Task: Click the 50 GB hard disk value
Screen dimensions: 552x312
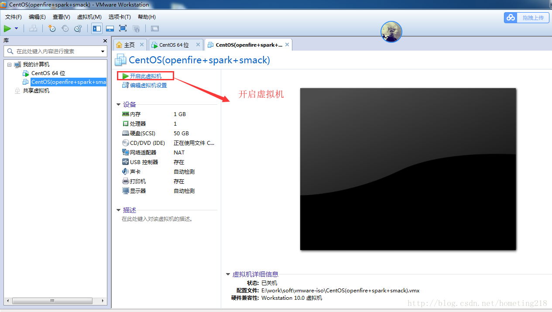Action: [x=181, y=133]
